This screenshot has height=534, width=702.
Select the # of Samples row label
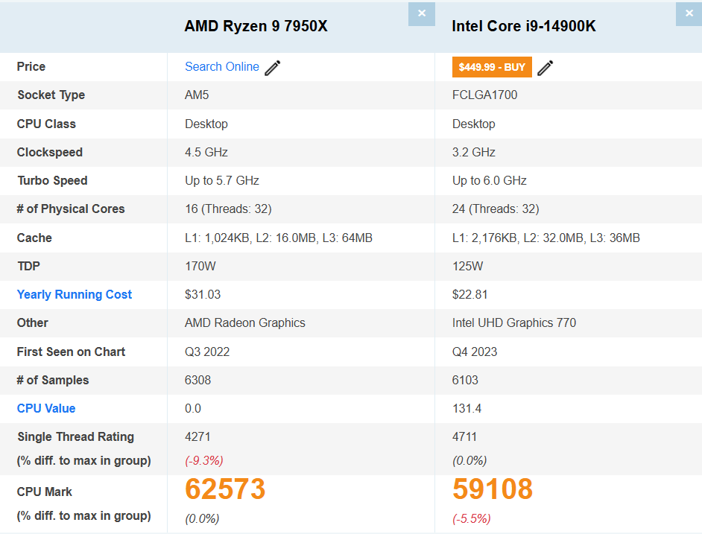53,380
